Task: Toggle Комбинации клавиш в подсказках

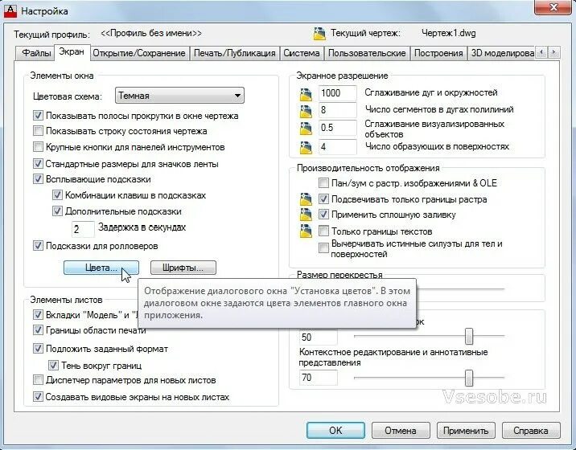Action: (57, 195)
